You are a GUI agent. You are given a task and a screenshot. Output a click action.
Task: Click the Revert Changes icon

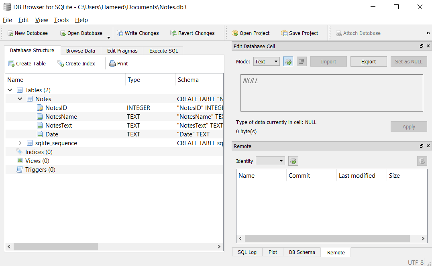[x=173, y=33]
